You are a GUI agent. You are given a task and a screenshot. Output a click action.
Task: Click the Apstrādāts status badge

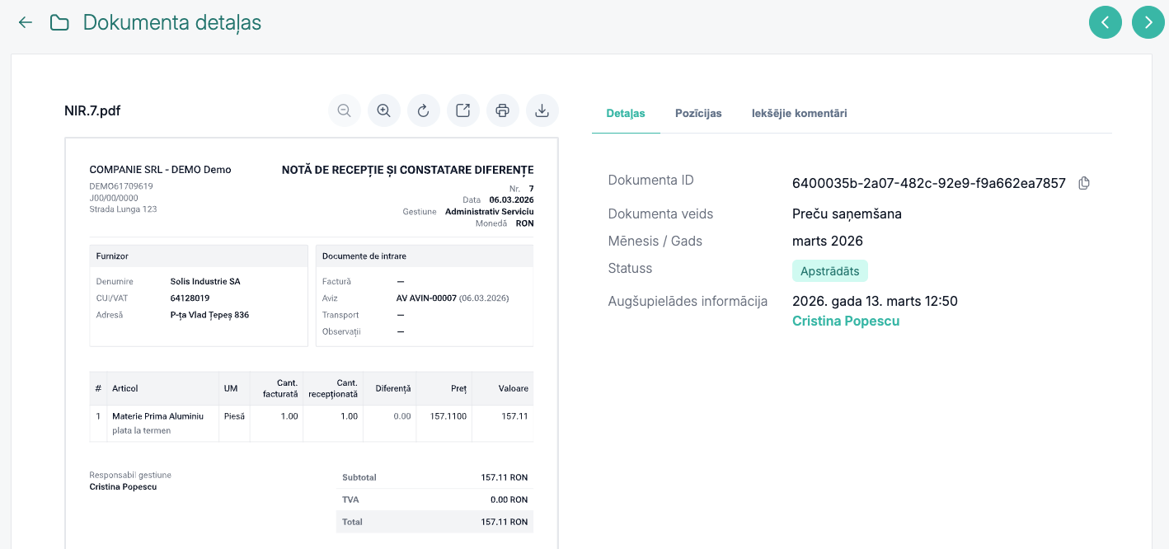coord(829,270)
